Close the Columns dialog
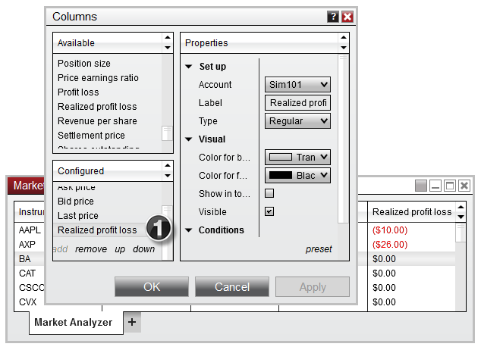 click(347, 17)
